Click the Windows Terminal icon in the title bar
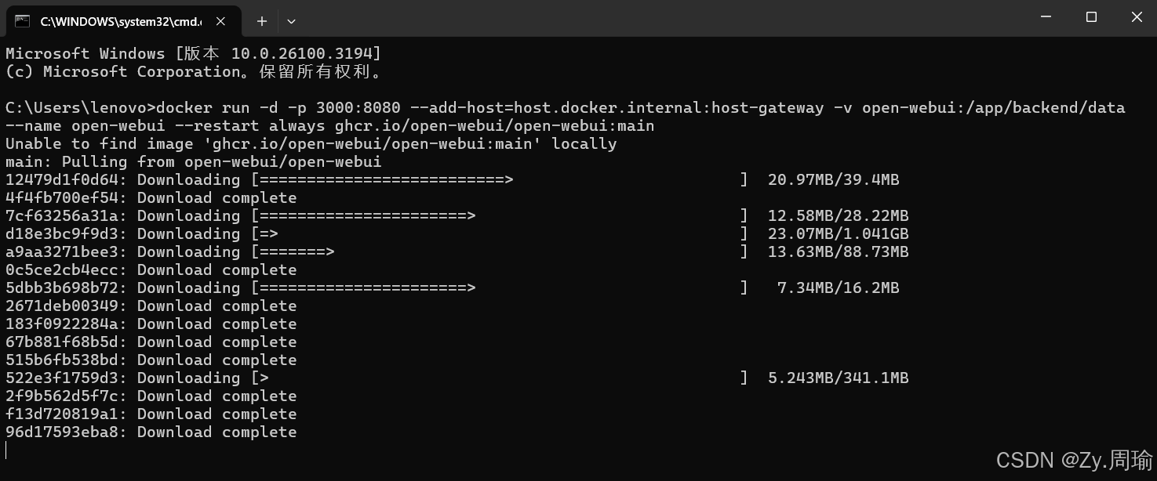Image resolution: width=1157 pixels, height=481 pixels. pos(21,21)
